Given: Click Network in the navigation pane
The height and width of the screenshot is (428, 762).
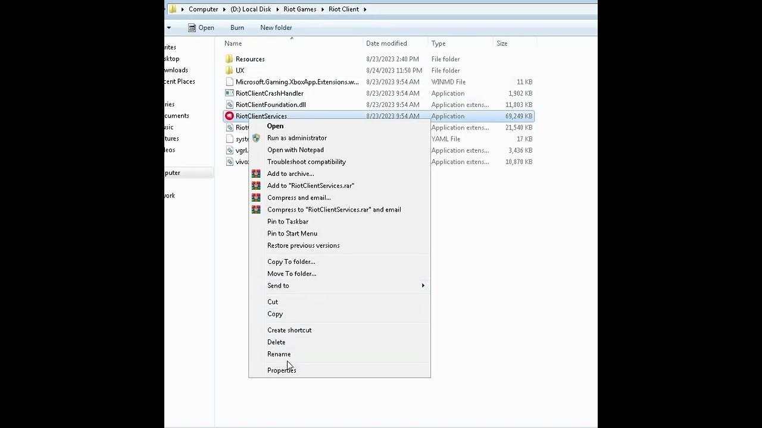Looking at the screenshot, I should pyautogui.click(x=170, y=196).
